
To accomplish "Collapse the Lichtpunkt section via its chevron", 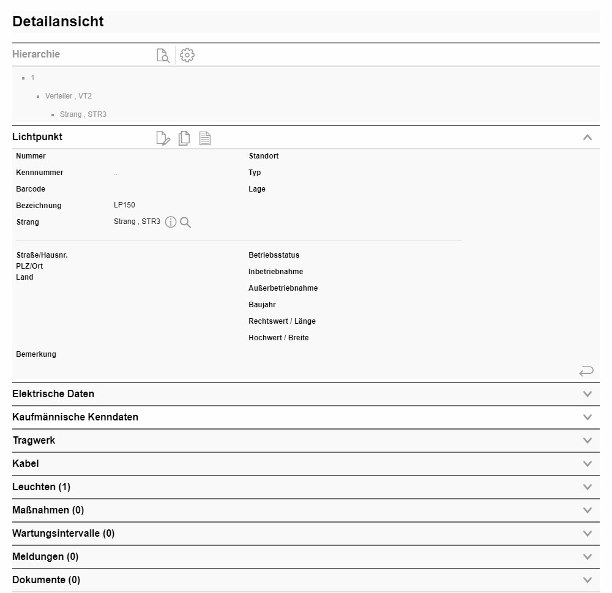I will coord(587,136).
